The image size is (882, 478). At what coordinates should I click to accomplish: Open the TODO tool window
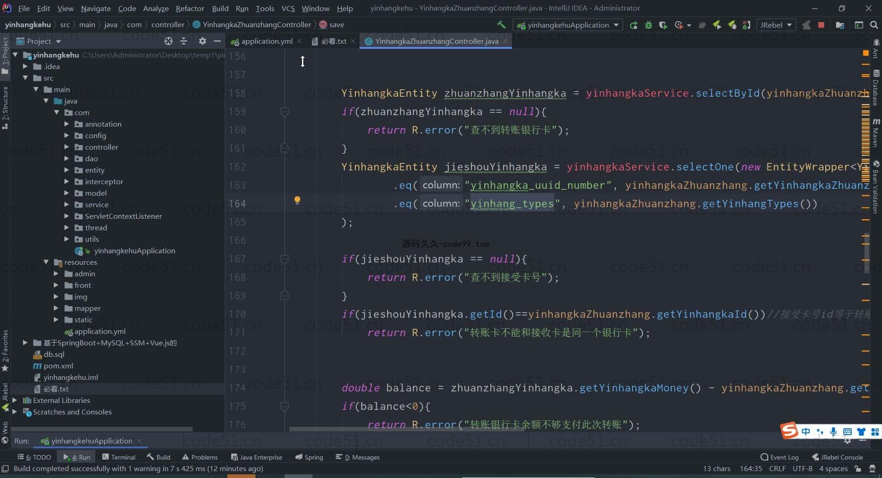[35, 457]
